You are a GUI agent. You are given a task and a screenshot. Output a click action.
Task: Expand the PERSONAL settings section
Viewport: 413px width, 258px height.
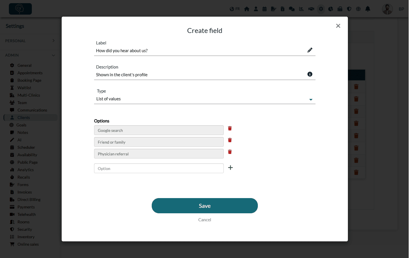[x=30, y=41]
